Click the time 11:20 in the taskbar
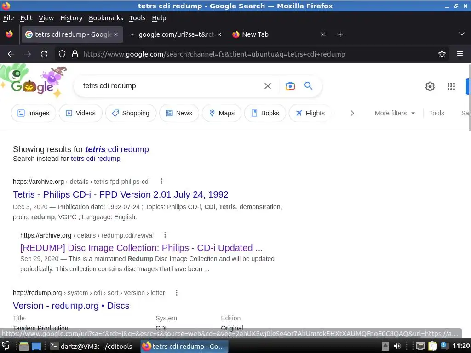Viewport: 471px width, 353px height. 461,346
